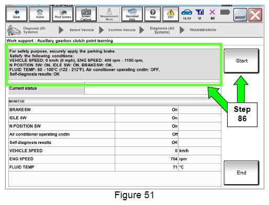Click the Off air conditioner value

click(x=175, y=134)
